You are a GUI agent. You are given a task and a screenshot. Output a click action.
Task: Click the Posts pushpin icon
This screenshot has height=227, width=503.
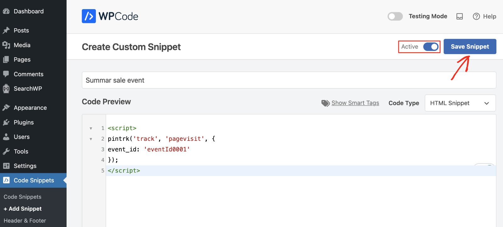6,30
